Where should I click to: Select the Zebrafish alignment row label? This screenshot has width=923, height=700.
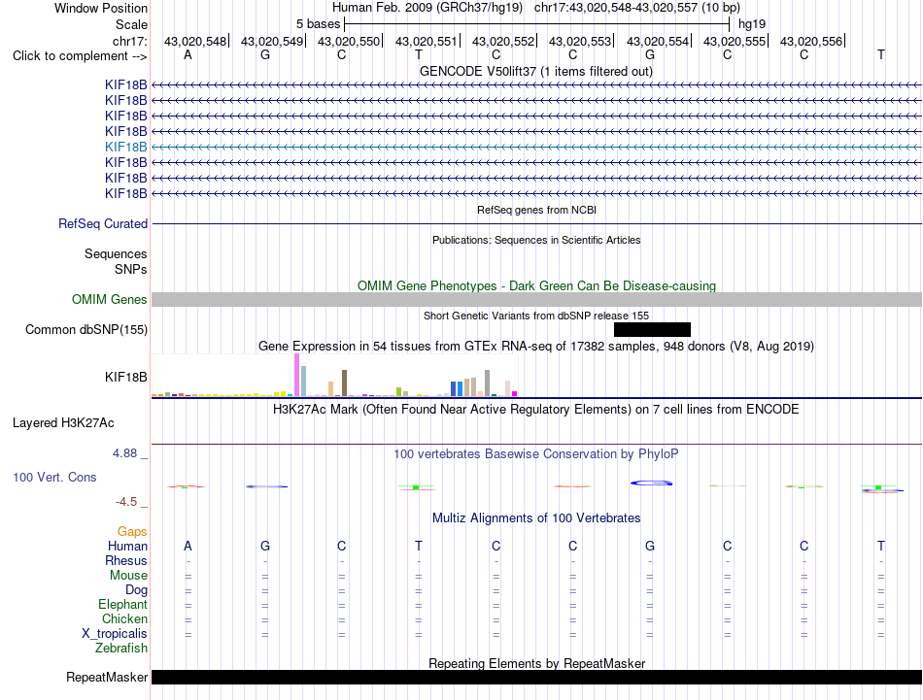coord(121,648)
